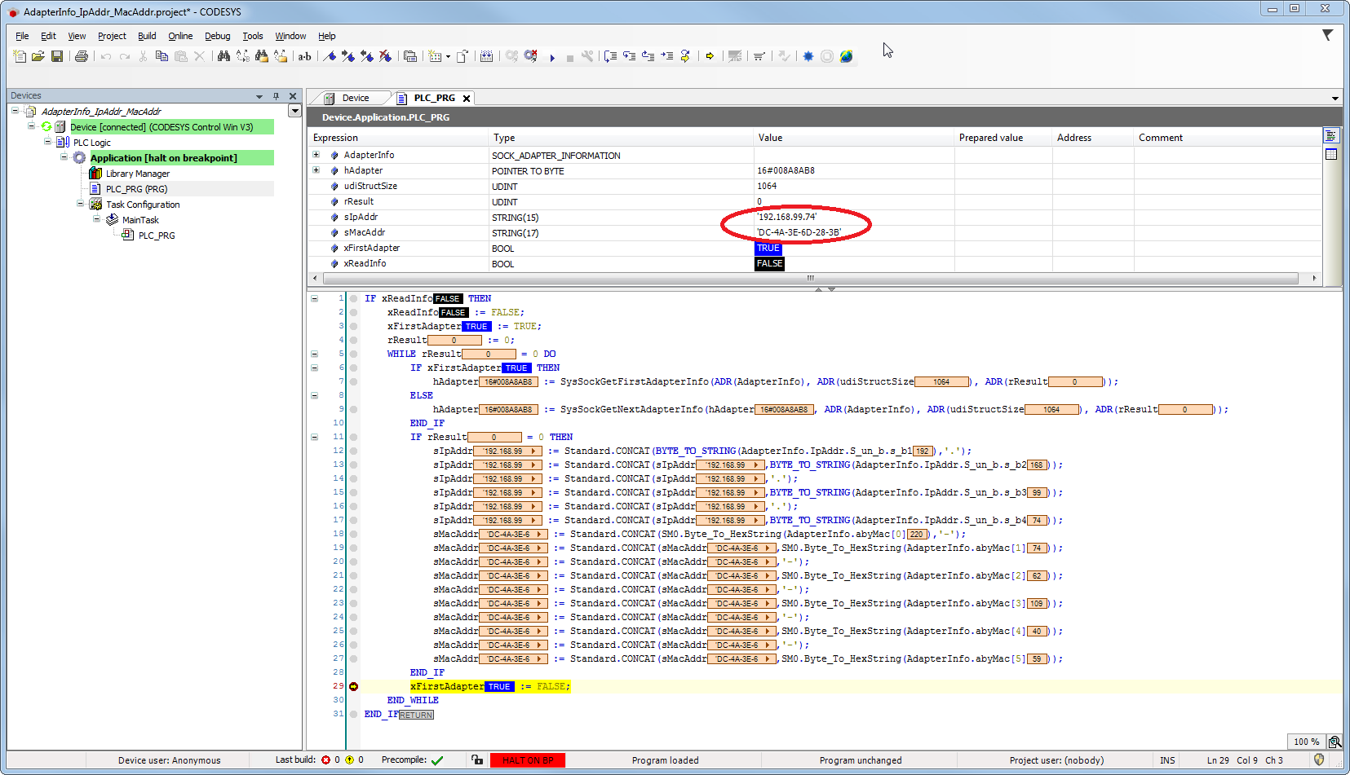The width and height of the screenshot is (1350, 775).
Task: Click the 100 % zoom level box
Action: pyautogui.click(x=1306, y=742)
